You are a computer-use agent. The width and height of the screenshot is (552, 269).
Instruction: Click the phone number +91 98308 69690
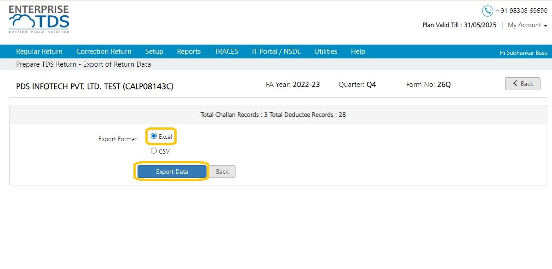[521, 11]
